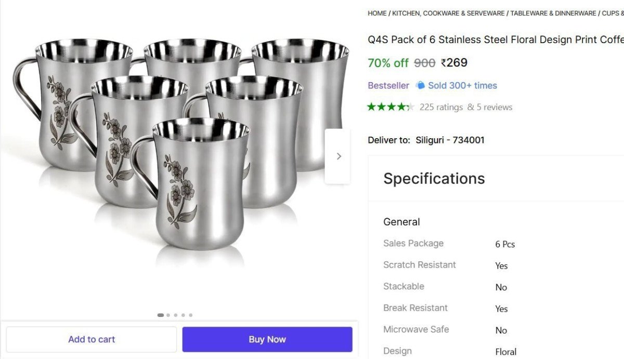
Task: Jump to the second carousel dot
Action: tap(168, 315)
